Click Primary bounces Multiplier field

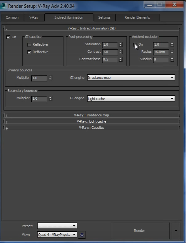[39, 78]
